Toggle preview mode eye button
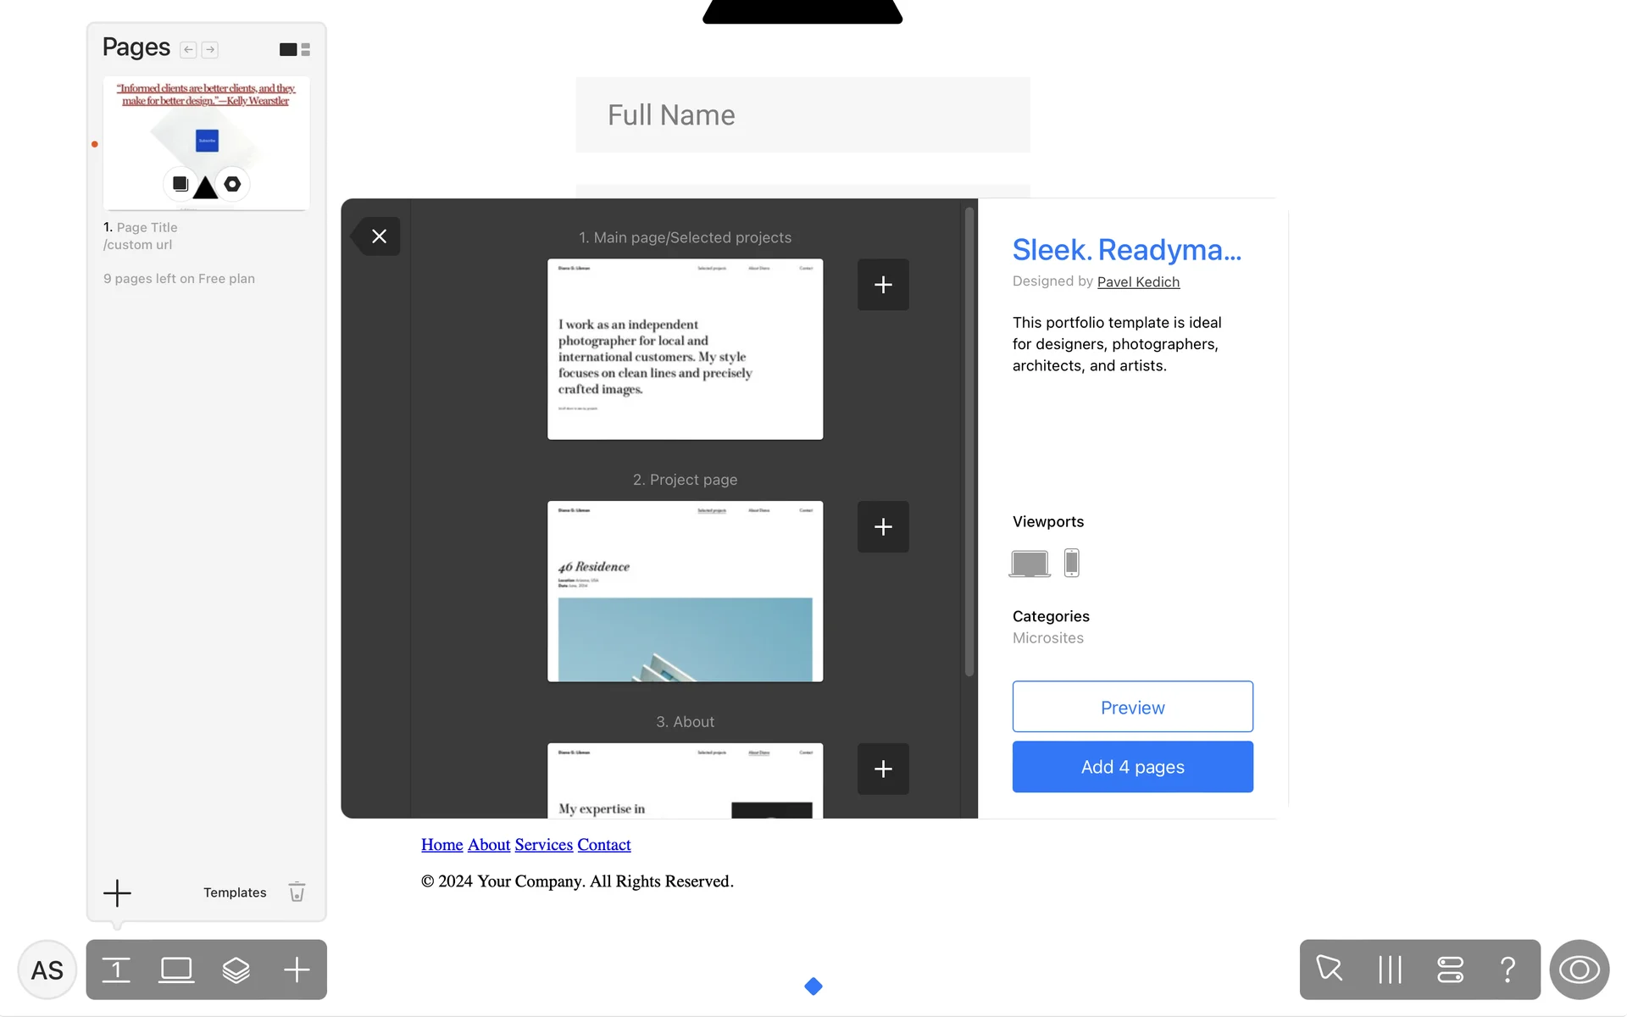Viewport: 1627px width, 1017px height. [x=1579, y=970]
